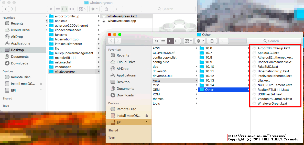Select WhateverGreen.kext in whatevergreen window
This screenshot has width=304, height=145.
coord(127,16)
